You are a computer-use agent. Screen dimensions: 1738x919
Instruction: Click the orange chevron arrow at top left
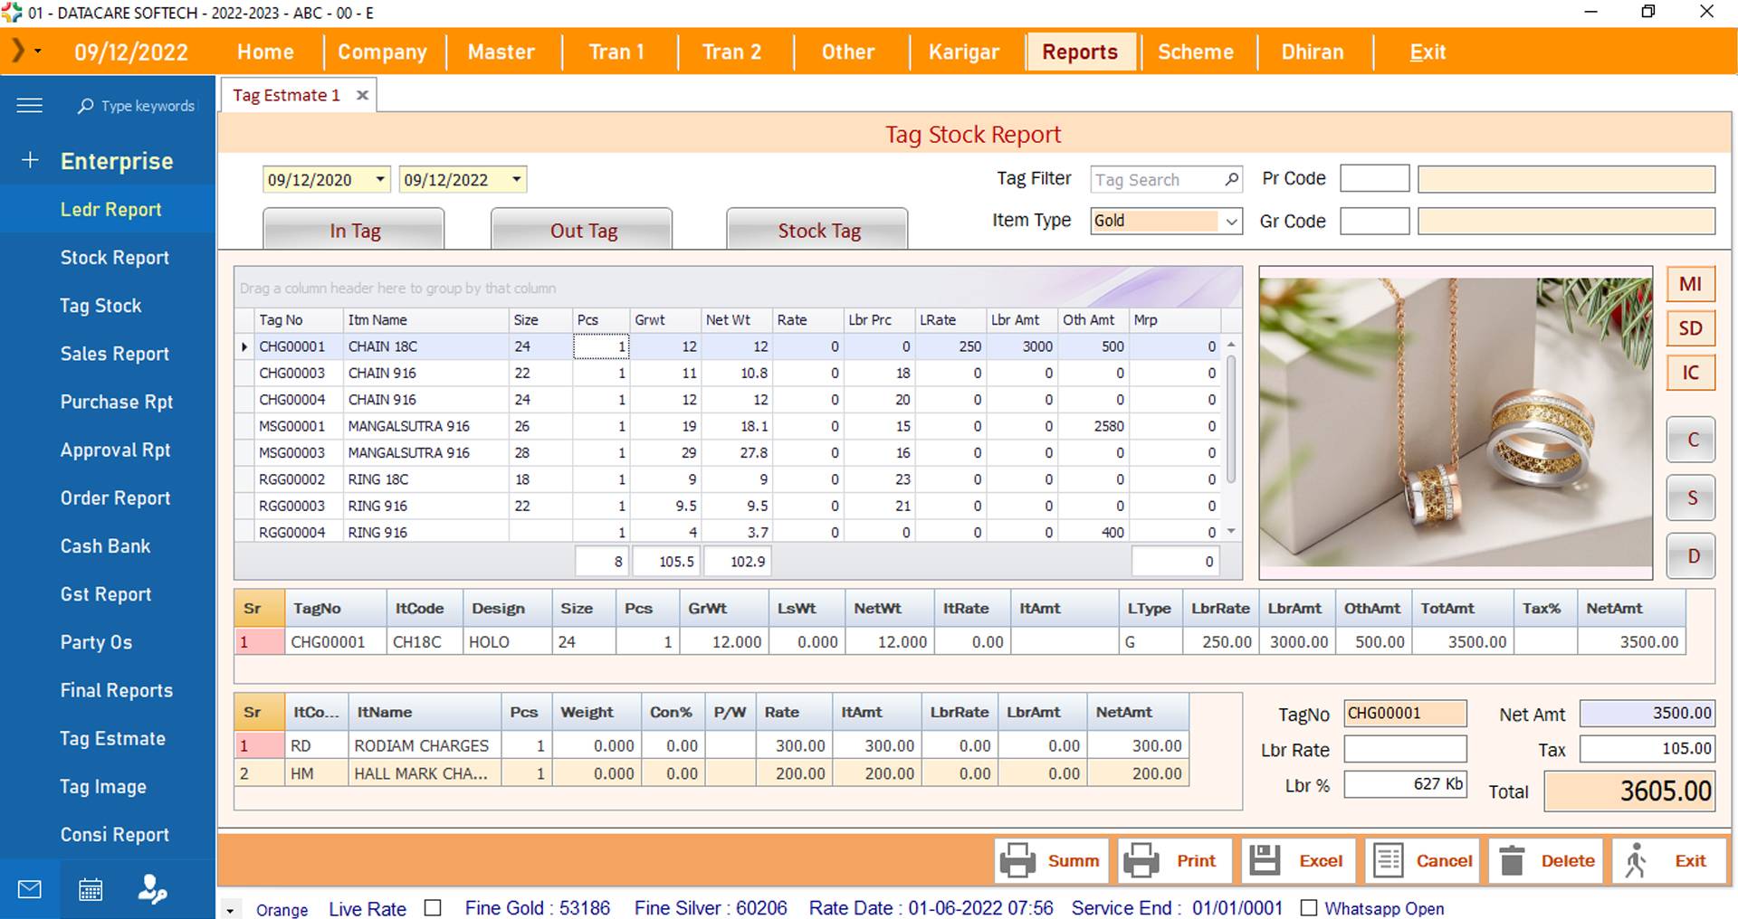click(x=17, y=51)
